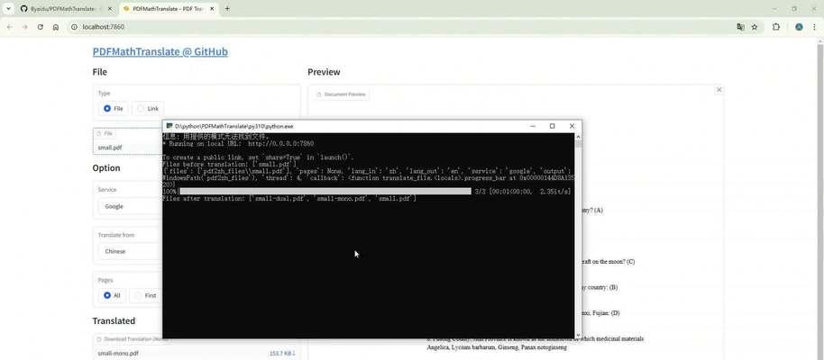The height and width of the screenshot is (360, 824).
Task: Click the console 100% progress bar
Action: click(x=325, y=192)
